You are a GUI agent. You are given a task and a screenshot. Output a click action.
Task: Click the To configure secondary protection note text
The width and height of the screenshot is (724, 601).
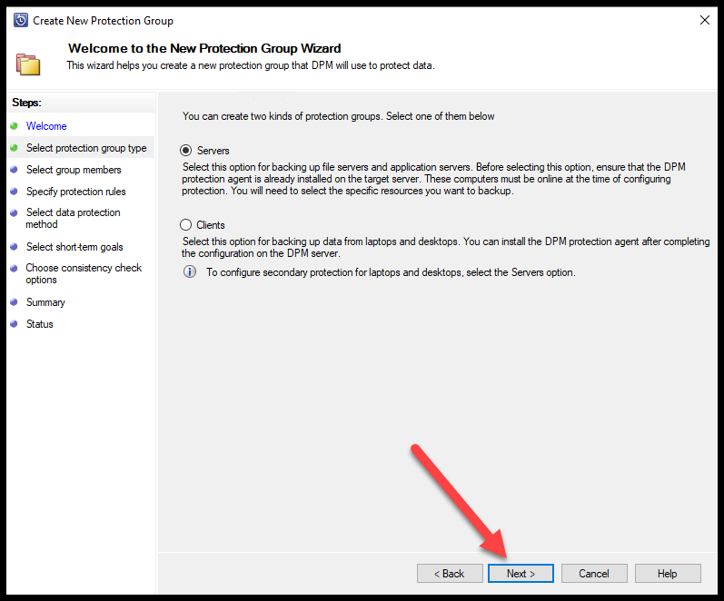pos(391,272)
